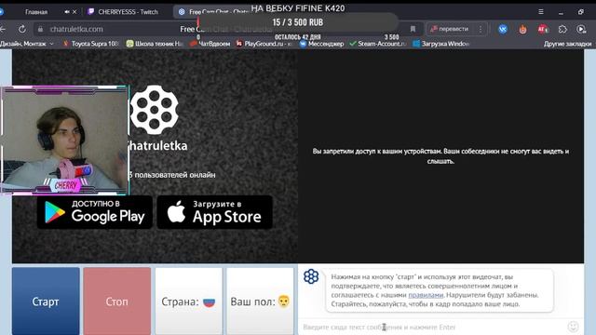Image resolution: width=596 pixels, height=335 pixels.
Task: Open the Другие закладки folder
Action: tap(567, 44)
